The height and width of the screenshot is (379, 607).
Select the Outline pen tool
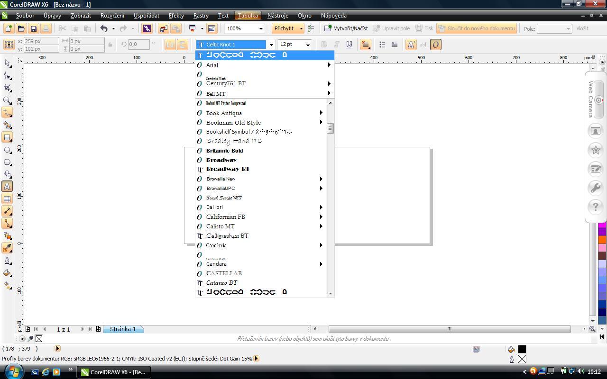click(7, 261)
